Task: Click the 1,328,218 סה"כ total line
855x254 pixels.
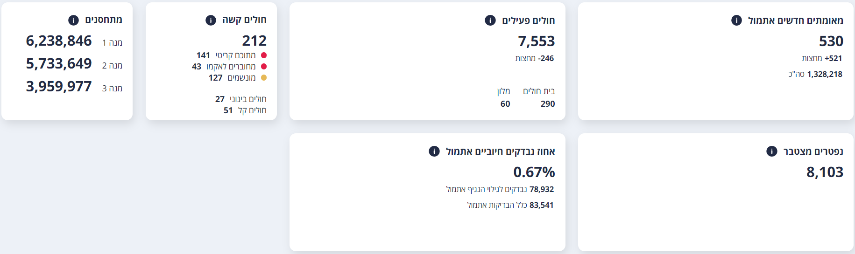Action: [815, 74]
